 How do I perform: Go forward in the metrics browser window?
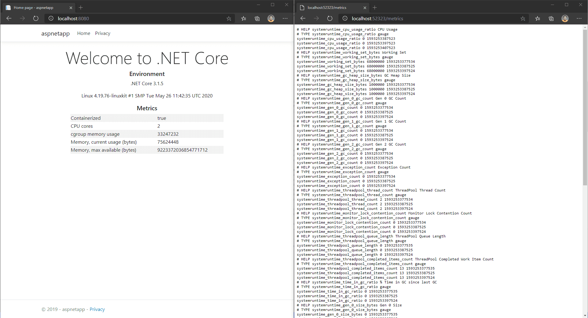tap(316, 18)
